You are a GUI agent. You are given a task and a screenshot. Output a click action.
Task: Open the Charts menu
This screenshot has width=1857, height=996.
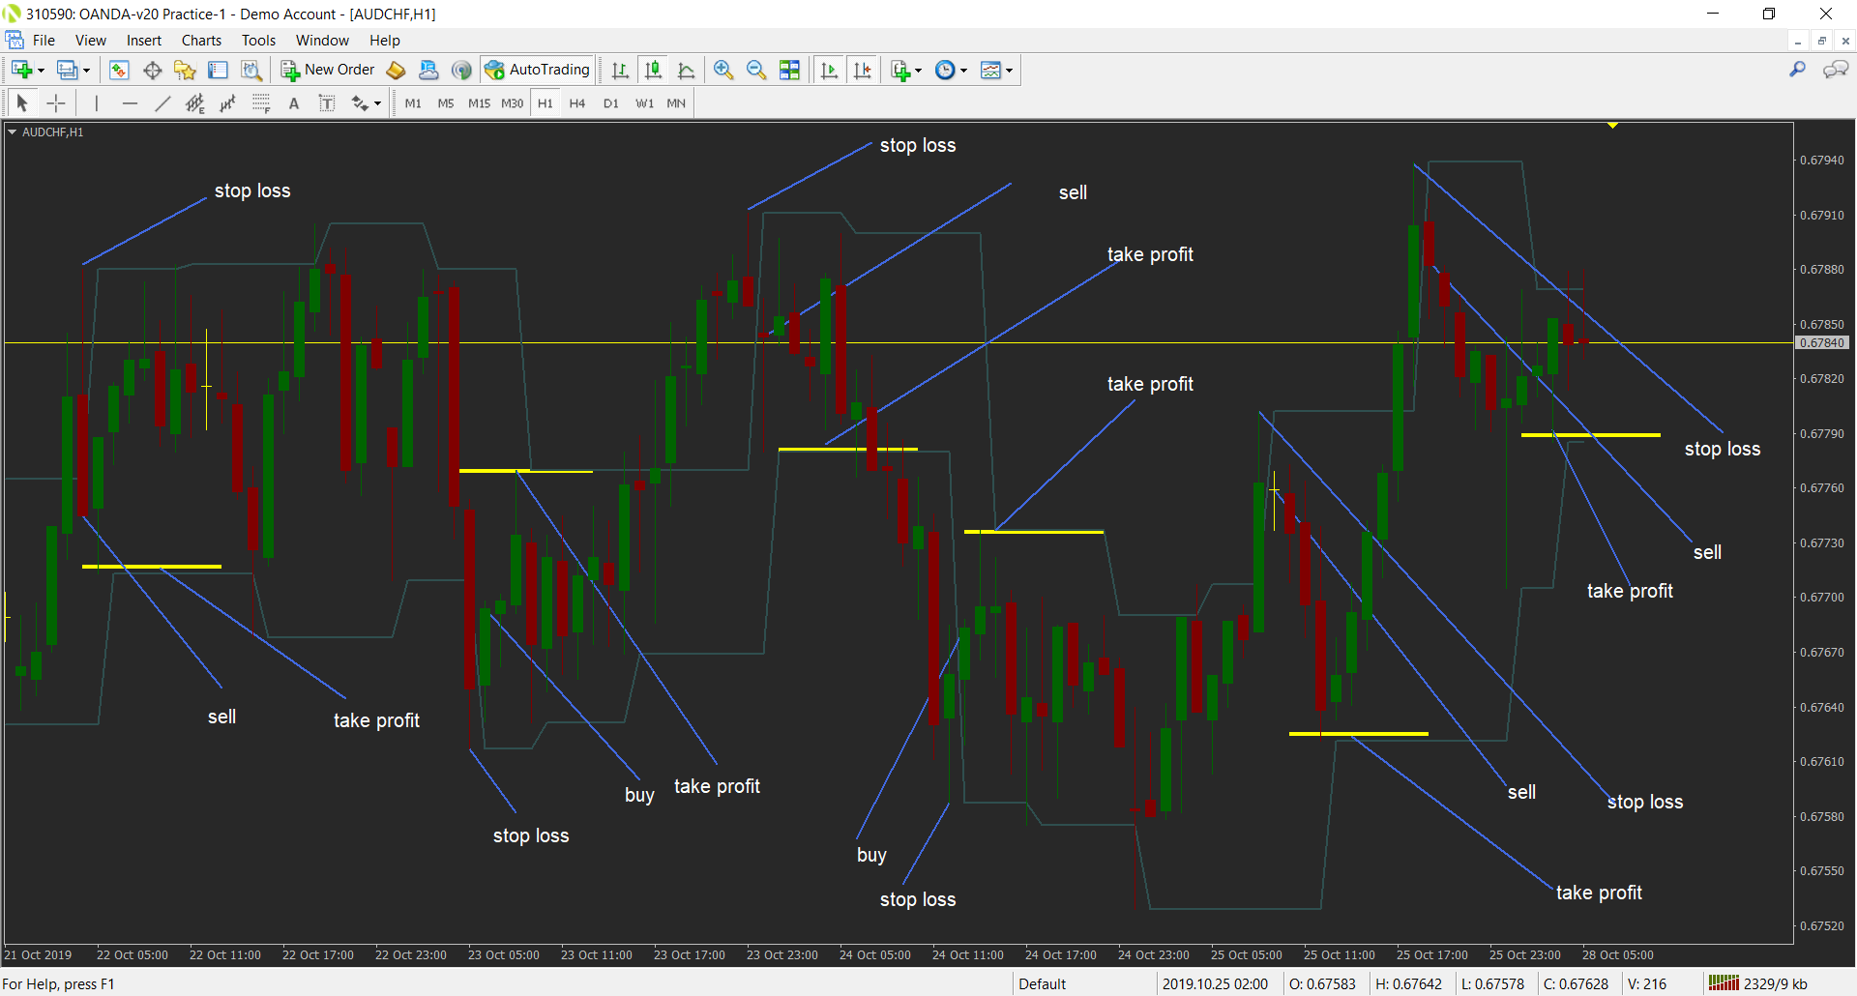[201, 41]
